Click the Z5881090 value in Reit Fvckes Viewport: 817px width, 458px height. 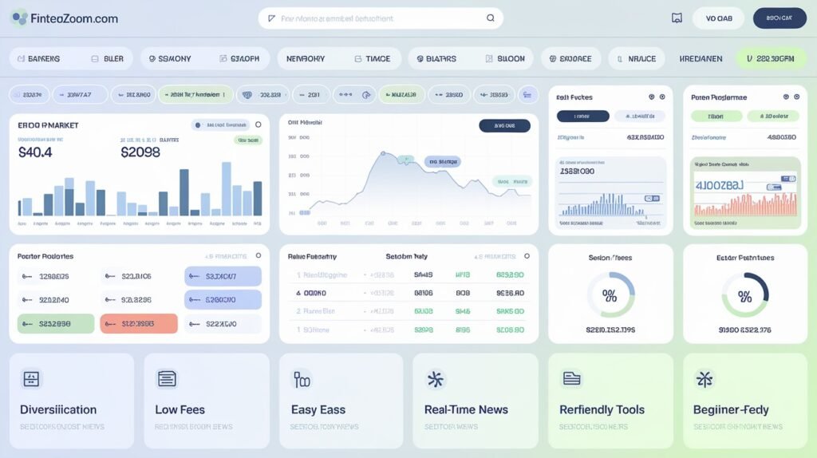(x=577, y=171)
